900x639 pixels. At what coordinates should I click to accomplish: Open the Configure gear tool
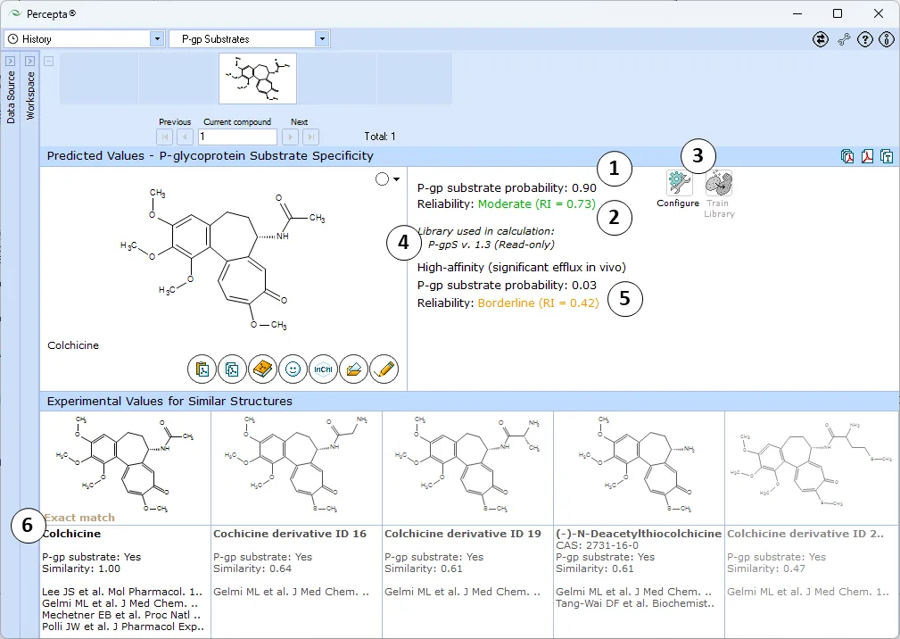678,189
